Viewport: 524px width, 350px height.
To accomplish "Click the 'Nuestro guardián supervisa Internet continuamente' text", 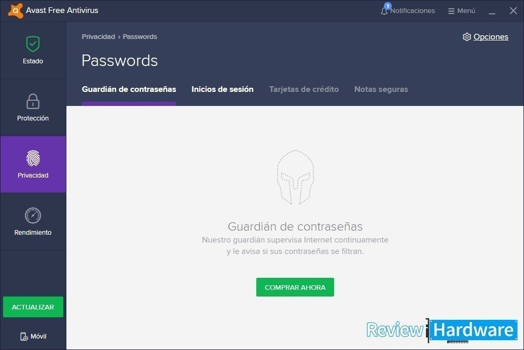I will [295, 240].
